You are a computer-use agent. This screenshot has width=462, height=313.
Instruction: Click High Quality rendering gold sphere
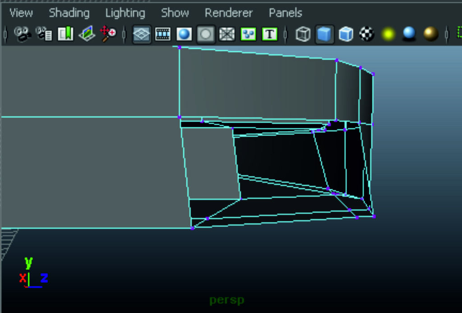click(x=431, y=34)
